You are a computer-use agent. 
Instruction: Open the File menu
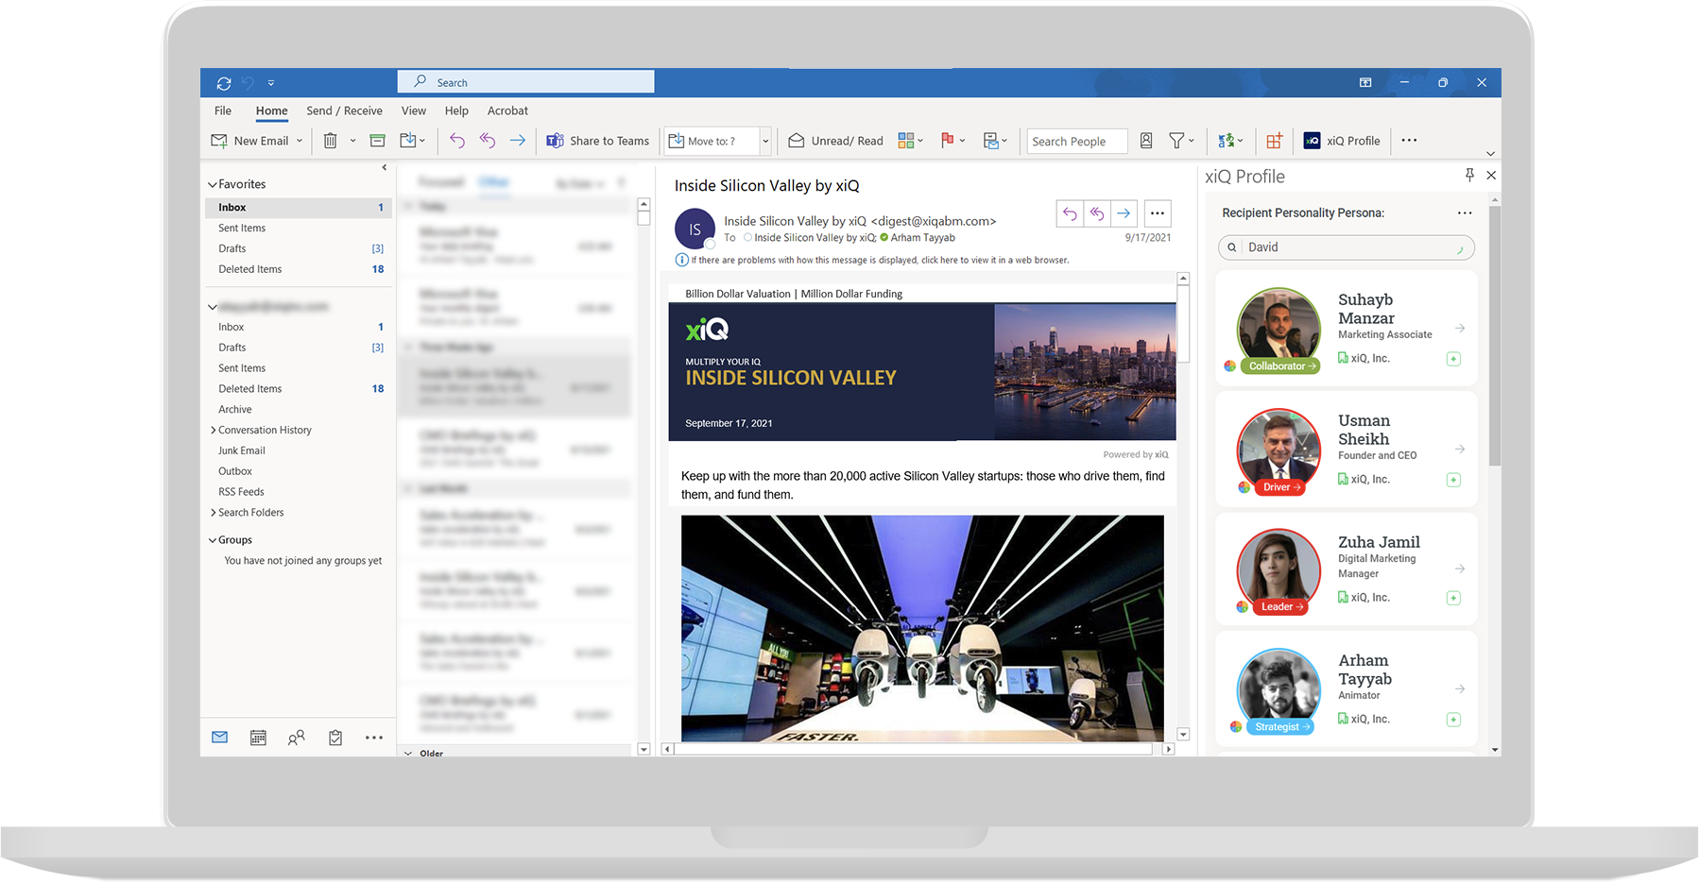(223, 110)
